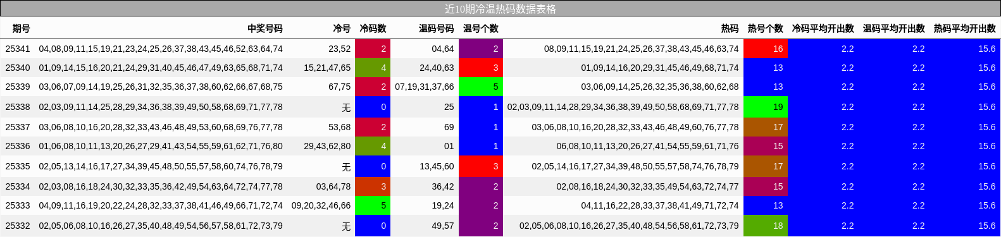Click cold numbers cell 03,64,78
1001x237 pixels.
[x=333, y=186]
